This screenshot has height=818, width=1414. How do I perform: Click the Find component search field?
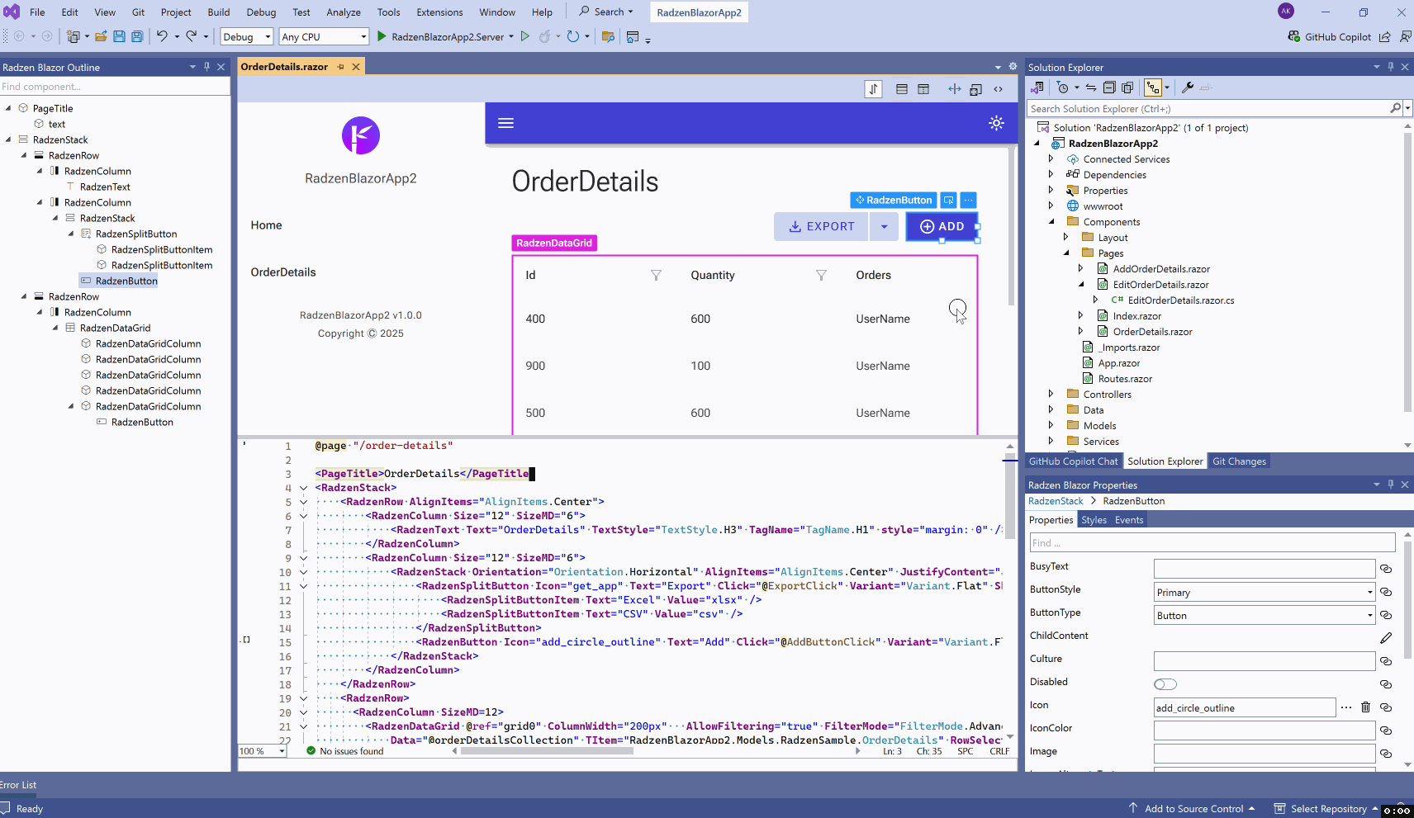point(115,87)
